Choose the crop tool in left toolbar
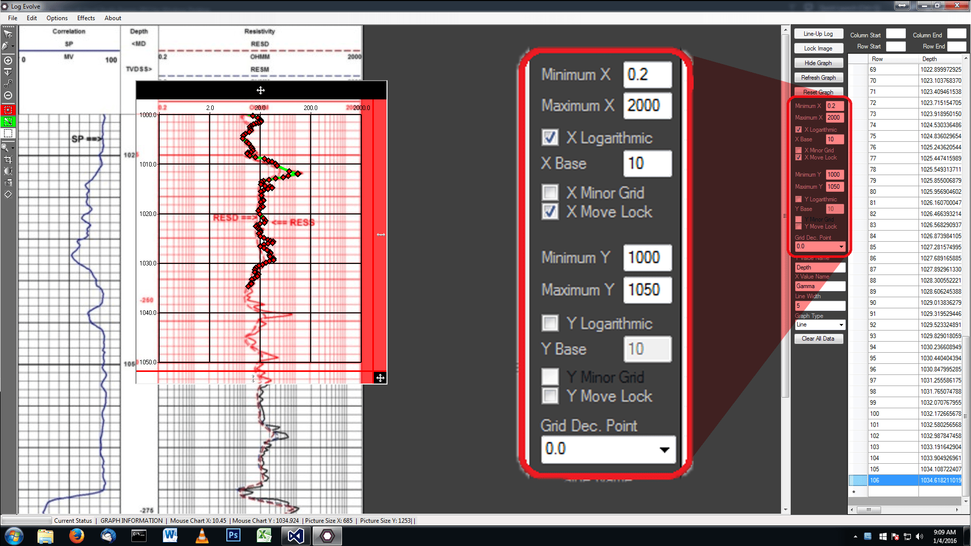Viewport: 971px width, 546px height. 8,159
